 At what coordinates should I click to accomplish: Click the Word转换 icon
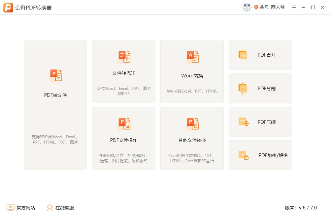tap(192, 57)
